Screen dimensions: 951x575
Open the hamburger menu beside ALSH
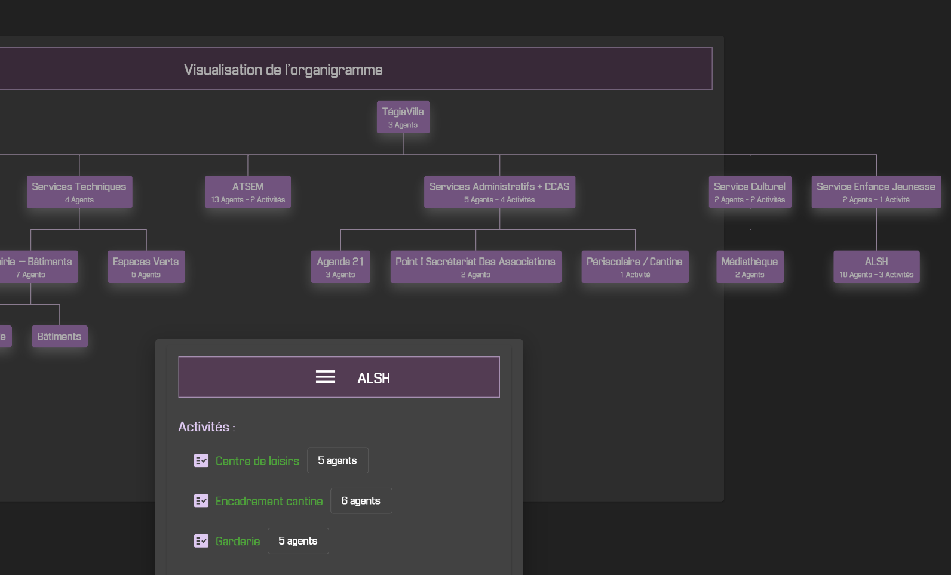pos(326,377)
